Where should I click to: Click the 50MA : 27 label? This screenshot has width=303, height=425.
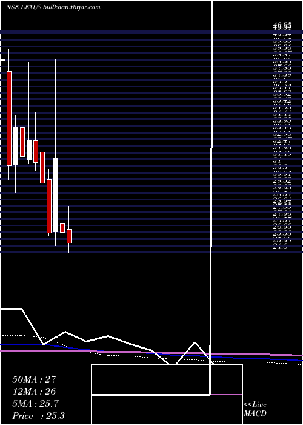34,379
